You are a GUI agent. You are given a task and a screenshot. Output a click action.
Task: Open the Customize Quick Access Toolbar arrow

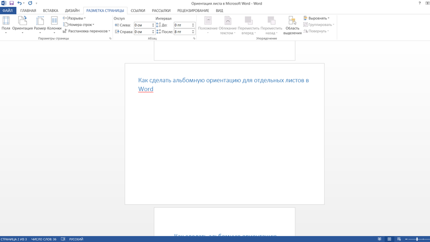point(36,3)
